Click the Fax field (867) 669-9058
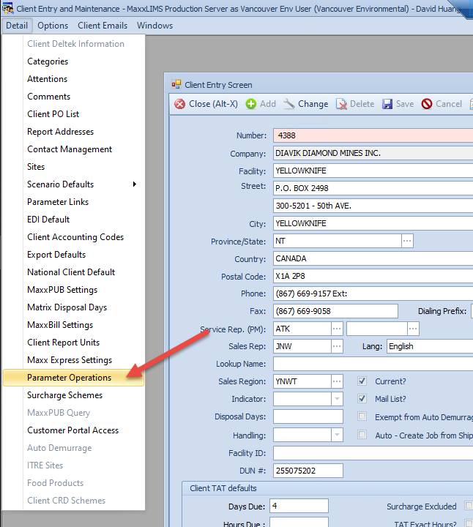 335,311
